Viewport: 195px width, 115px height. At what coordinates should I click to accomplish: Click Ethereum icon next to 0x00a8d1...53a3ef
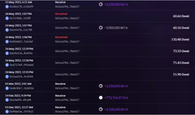[x=7, y=41]
